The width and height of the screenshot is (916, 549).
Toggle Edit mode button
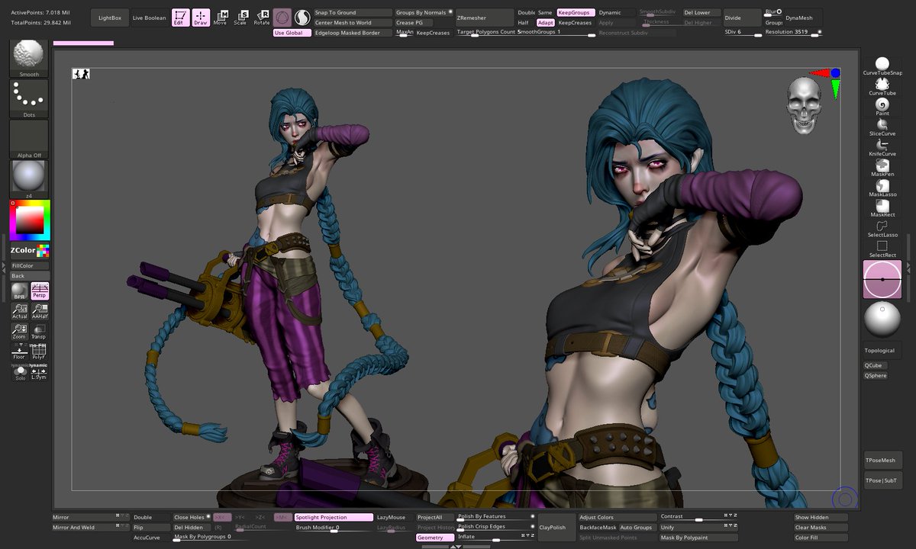pos(180,18)
